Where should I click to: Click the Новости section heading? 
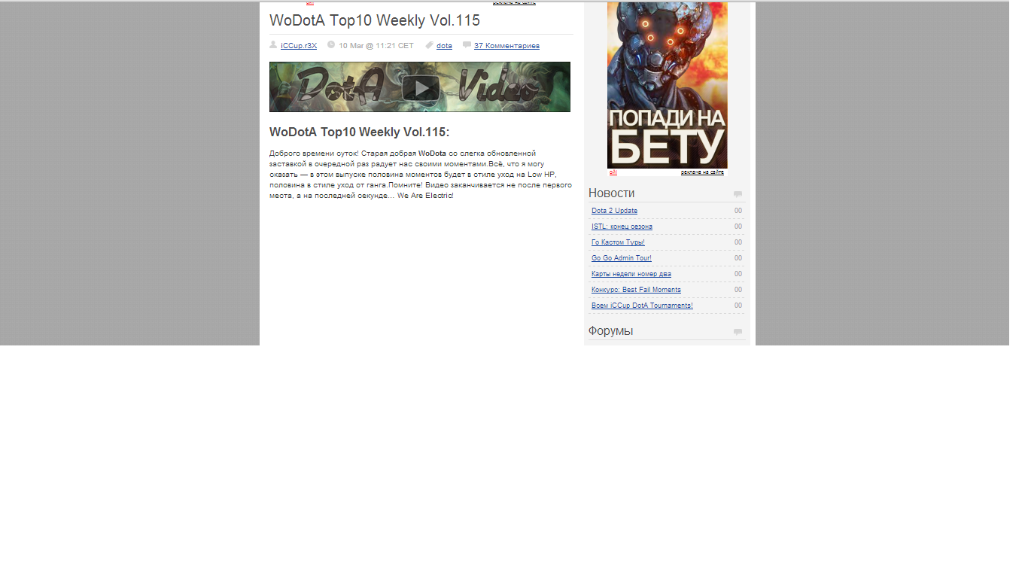coord(611,193)
